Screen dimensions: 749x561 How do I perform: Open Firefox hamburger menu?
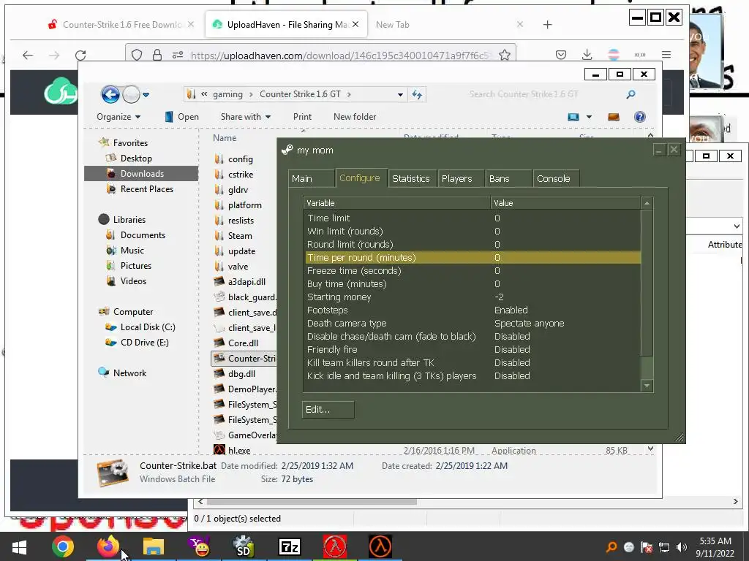click(666, 55)
